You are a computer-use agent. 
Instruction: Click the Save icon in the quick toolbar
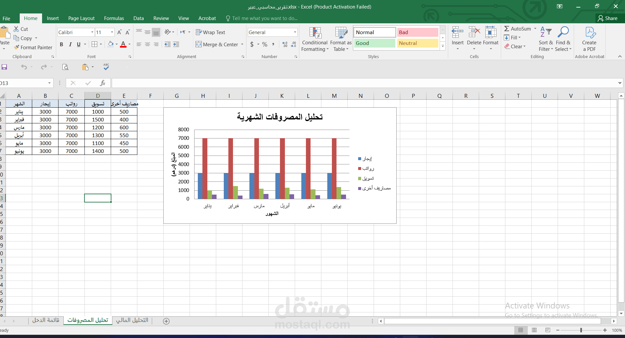(x=4, y=67)
